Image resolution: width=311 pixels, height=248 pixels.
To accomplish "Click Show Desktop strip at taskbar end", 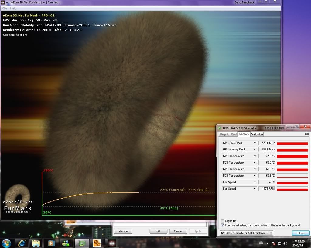I will [309, 243].
